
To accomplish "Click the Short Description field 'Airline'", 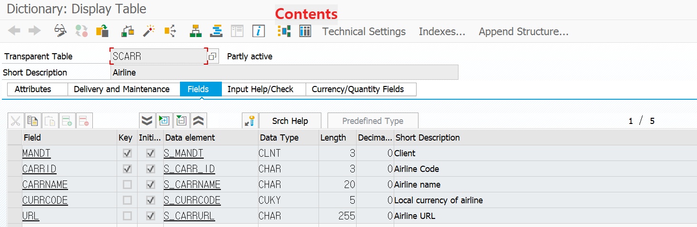I will 284,73.
